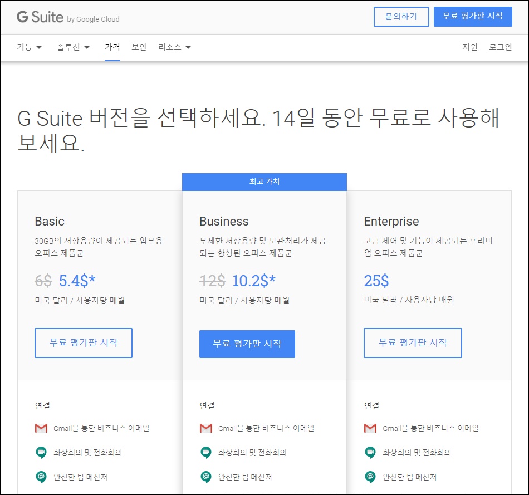Viewport: 529px width, 495px height.
Task: Click the Enterprise plan title
Action: 391,222
